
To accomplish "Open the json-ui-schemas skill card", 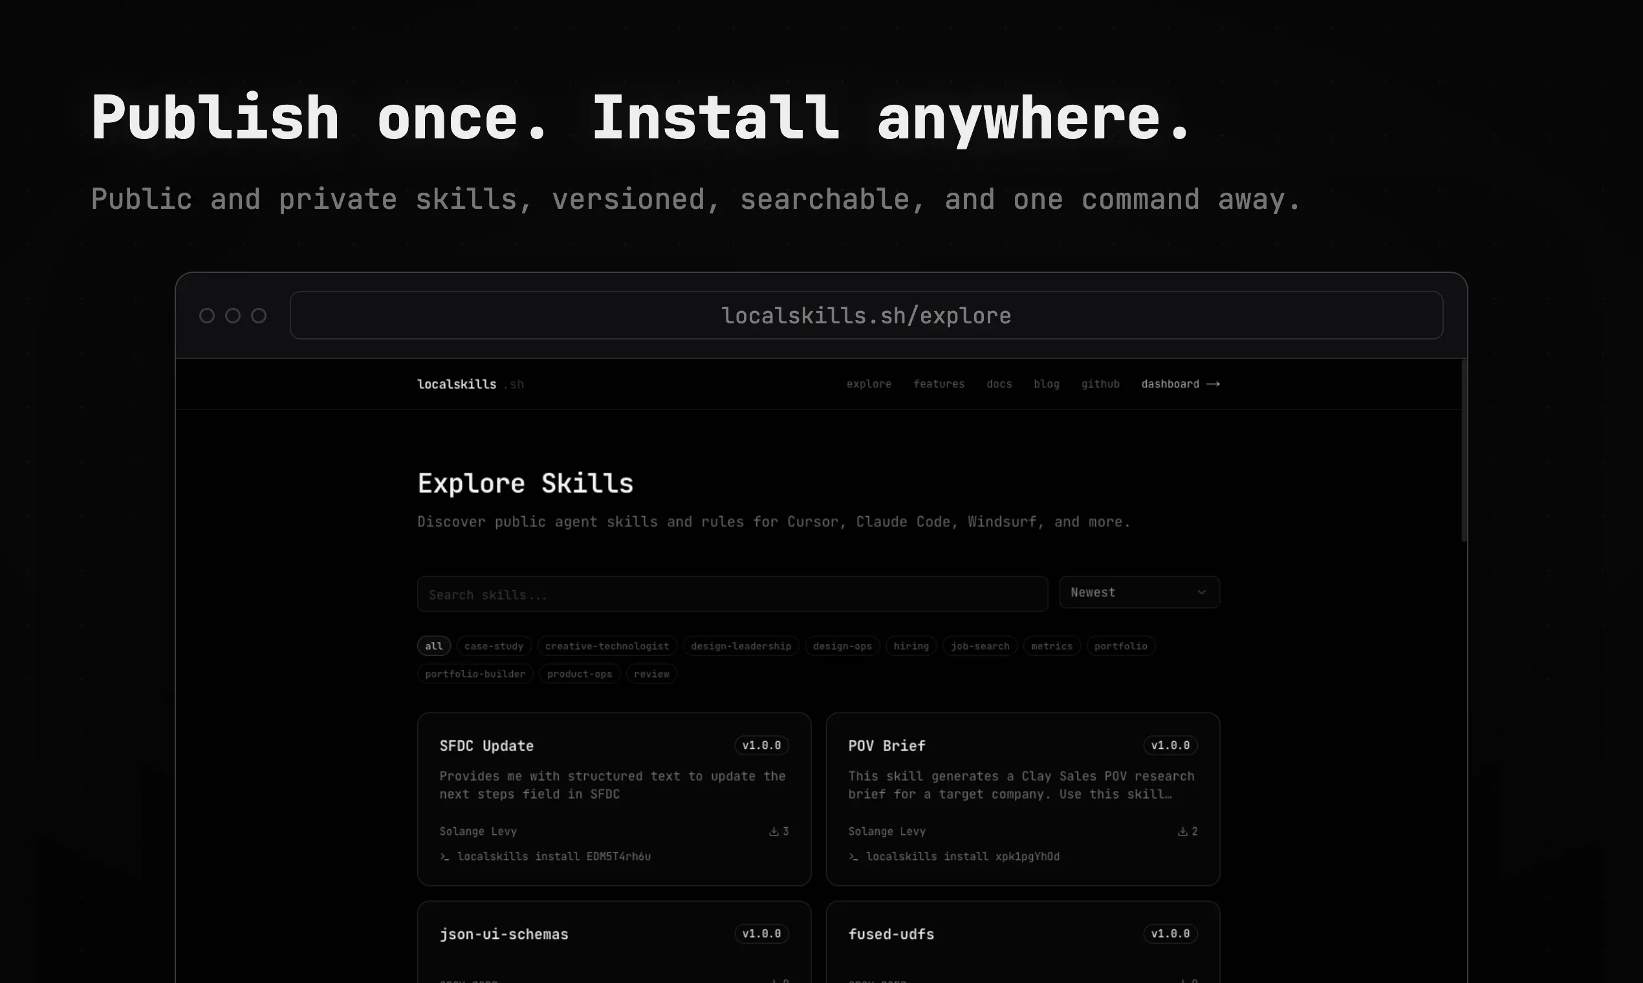I will click(614, 942).
